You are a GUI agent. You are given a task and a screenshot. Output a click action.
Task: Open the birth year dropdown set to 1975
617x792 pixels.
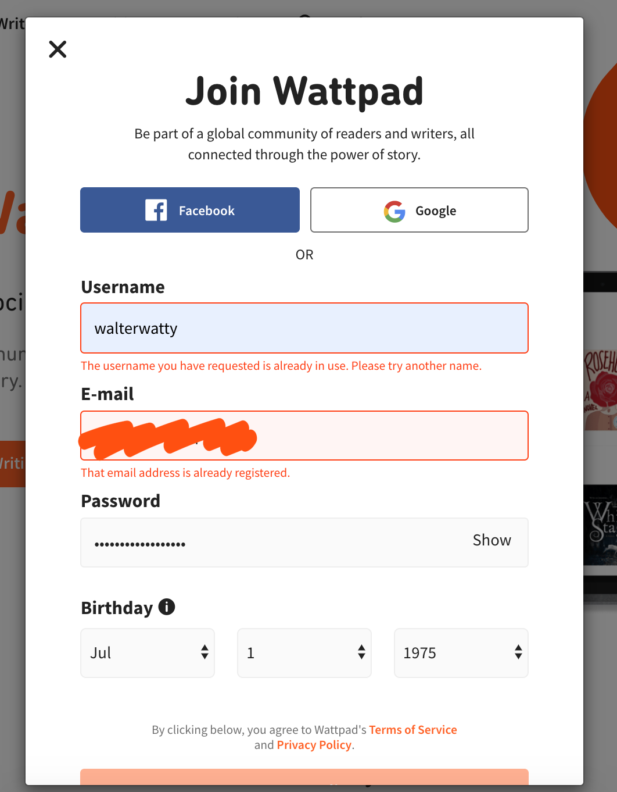point(461,652)
